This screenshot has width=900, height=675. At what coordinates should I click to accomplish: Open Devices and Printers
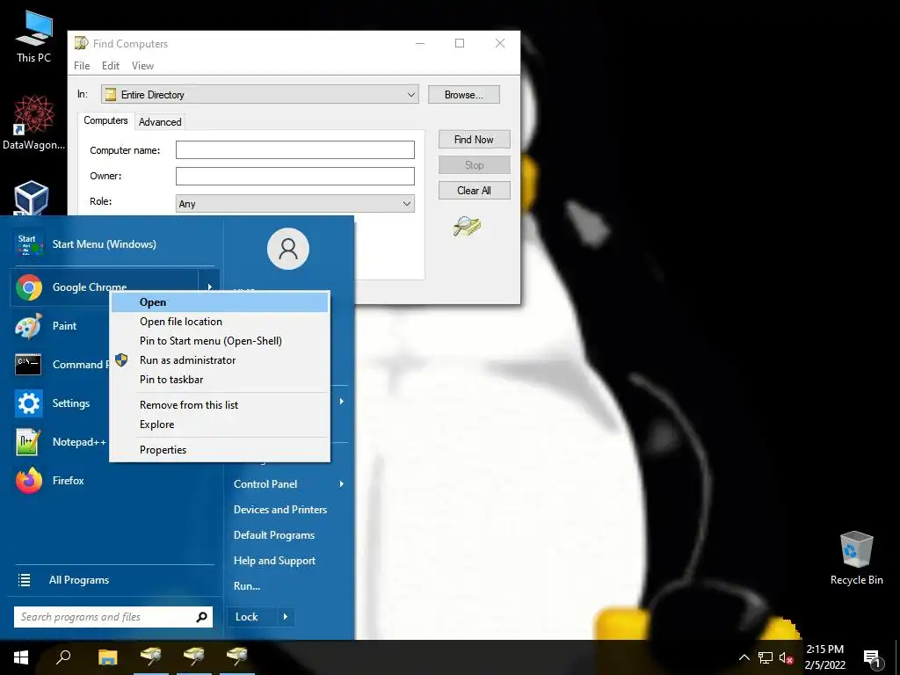click(x=280, y=510)
